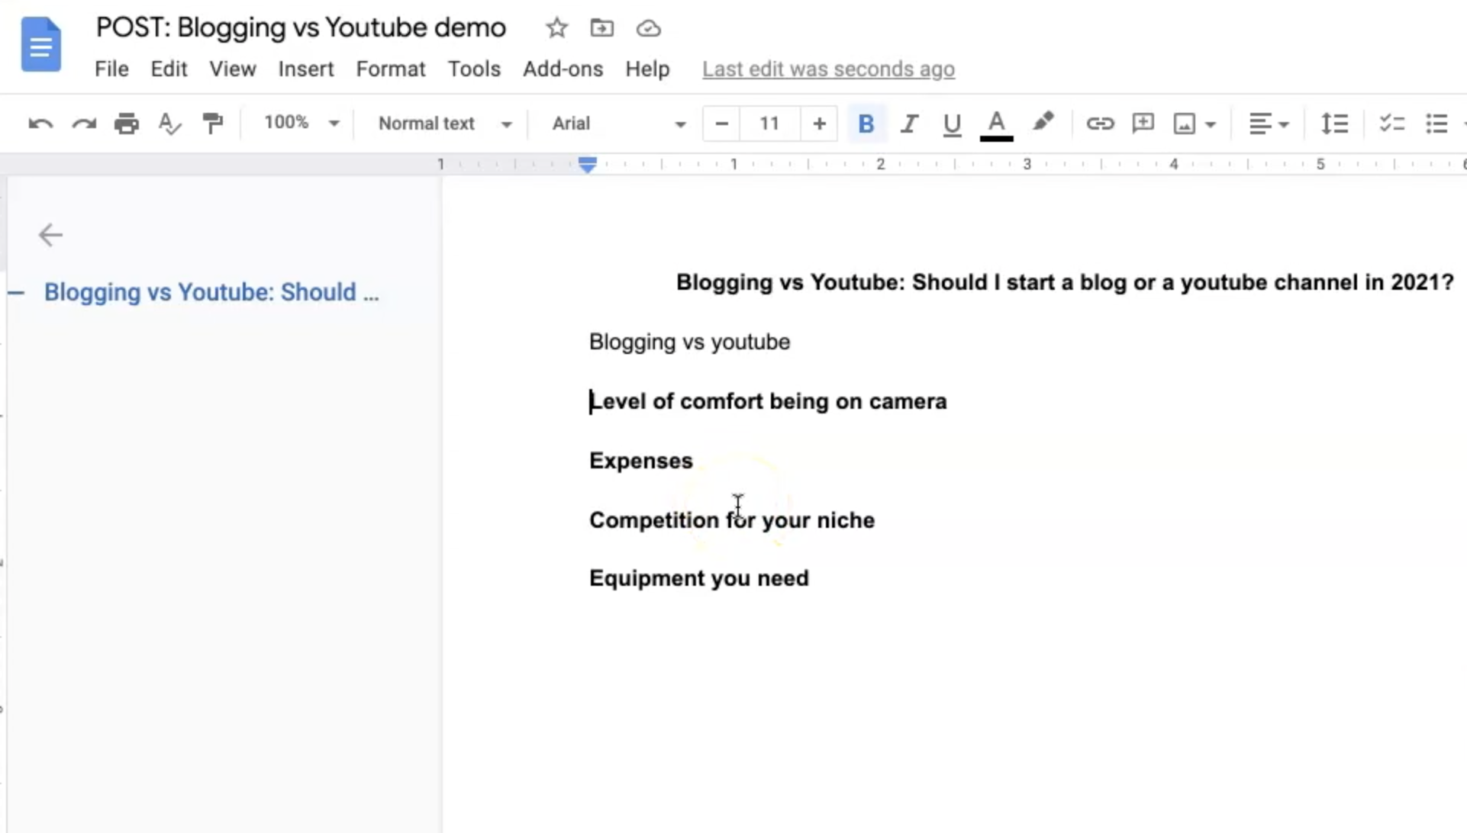
Task: Increase font size with plus button
Action: [x=819, y=124]
